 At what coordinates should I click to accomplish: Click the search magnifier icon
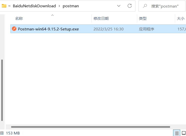(145, 6)
